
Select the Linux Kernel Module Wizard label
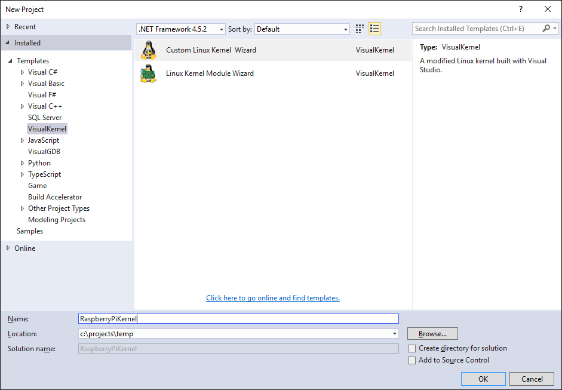(x=210, y=73)
